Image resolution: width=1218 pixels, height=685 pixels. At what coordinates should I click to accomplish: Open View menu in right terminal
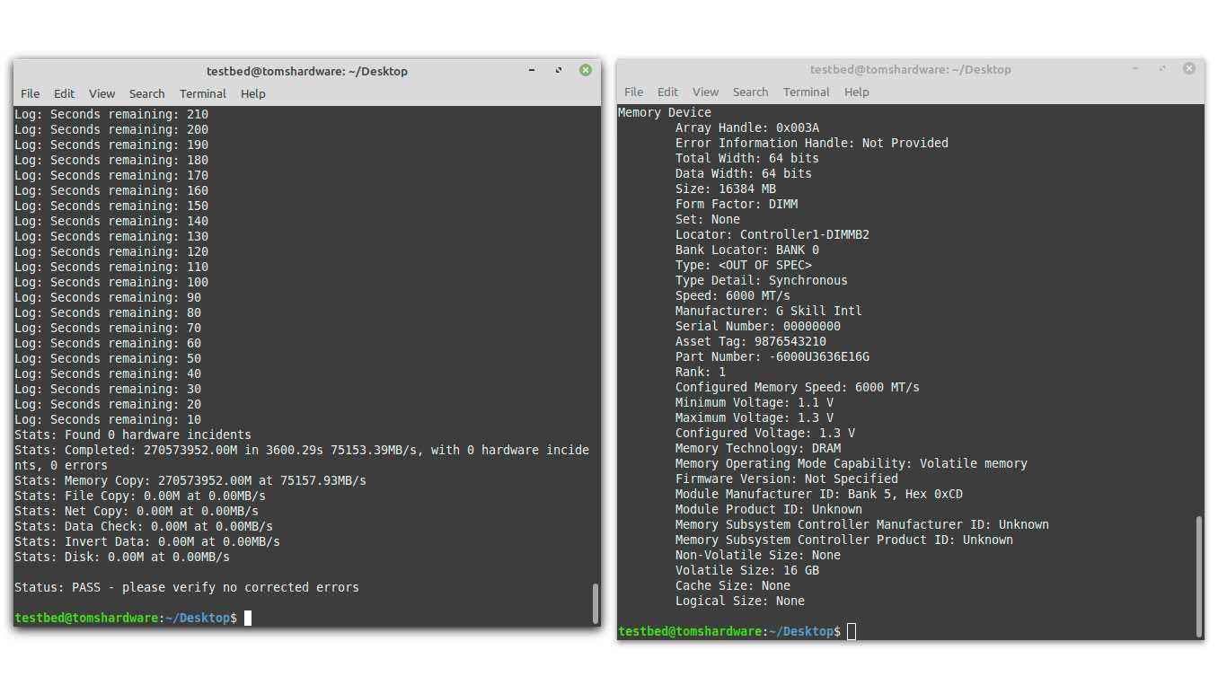pos(705,92)
